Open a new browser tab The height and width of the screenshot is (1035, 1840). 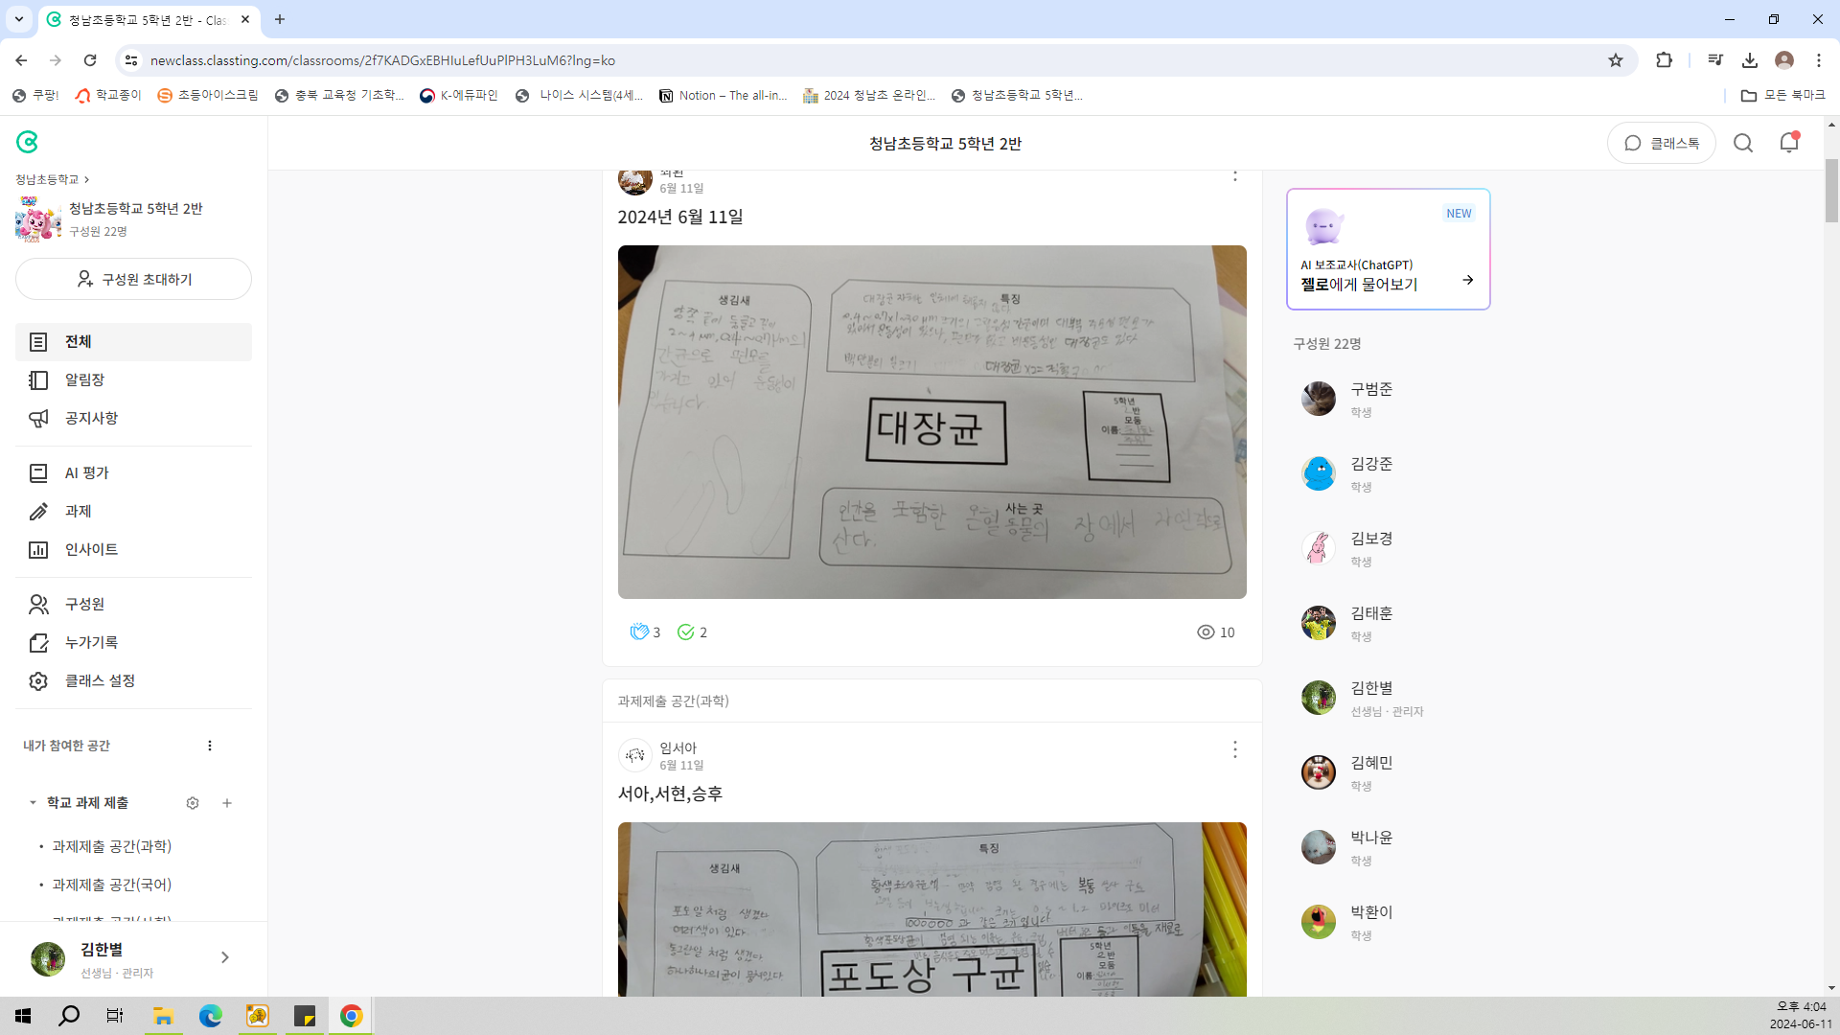[x=280, y=19]
